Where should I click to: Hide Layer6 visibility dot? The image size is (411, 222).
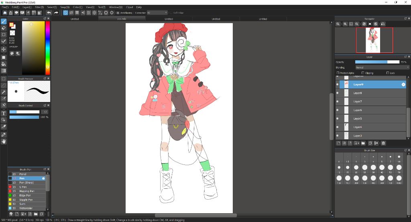pyautogui.click(x=338, y=110)
